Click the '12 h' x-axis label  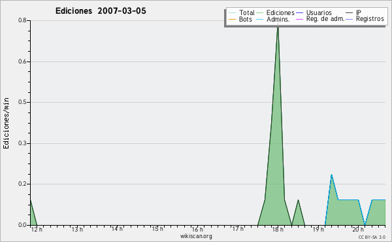point(37,230)
